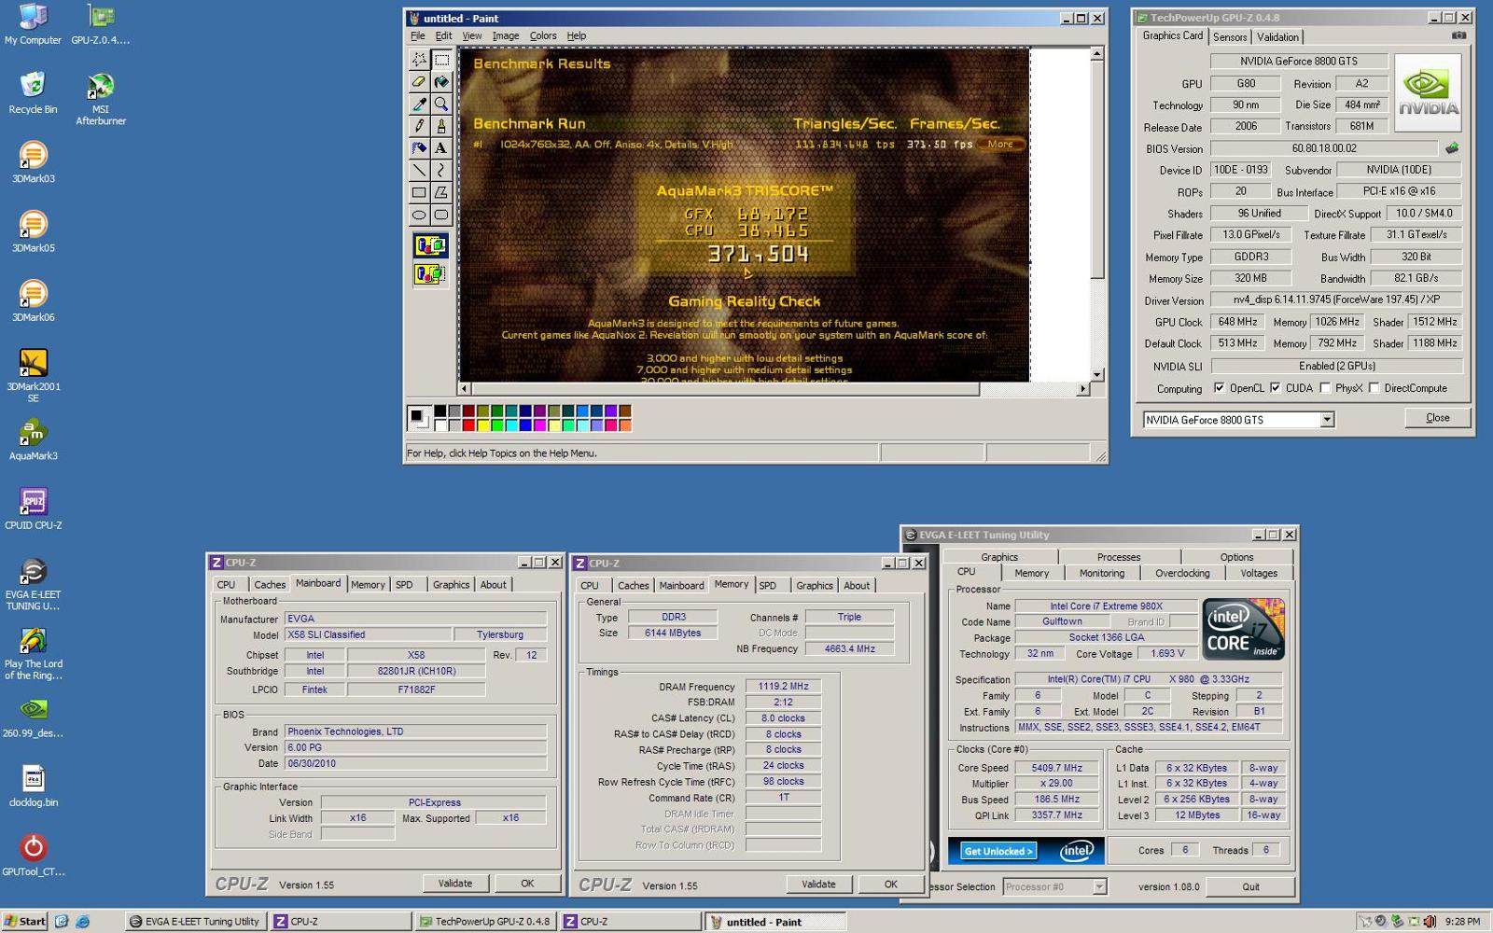Screen dimensions: 1493x933
Task: Choose the Fill With Color bucket tool
Action: pos(441,81)
